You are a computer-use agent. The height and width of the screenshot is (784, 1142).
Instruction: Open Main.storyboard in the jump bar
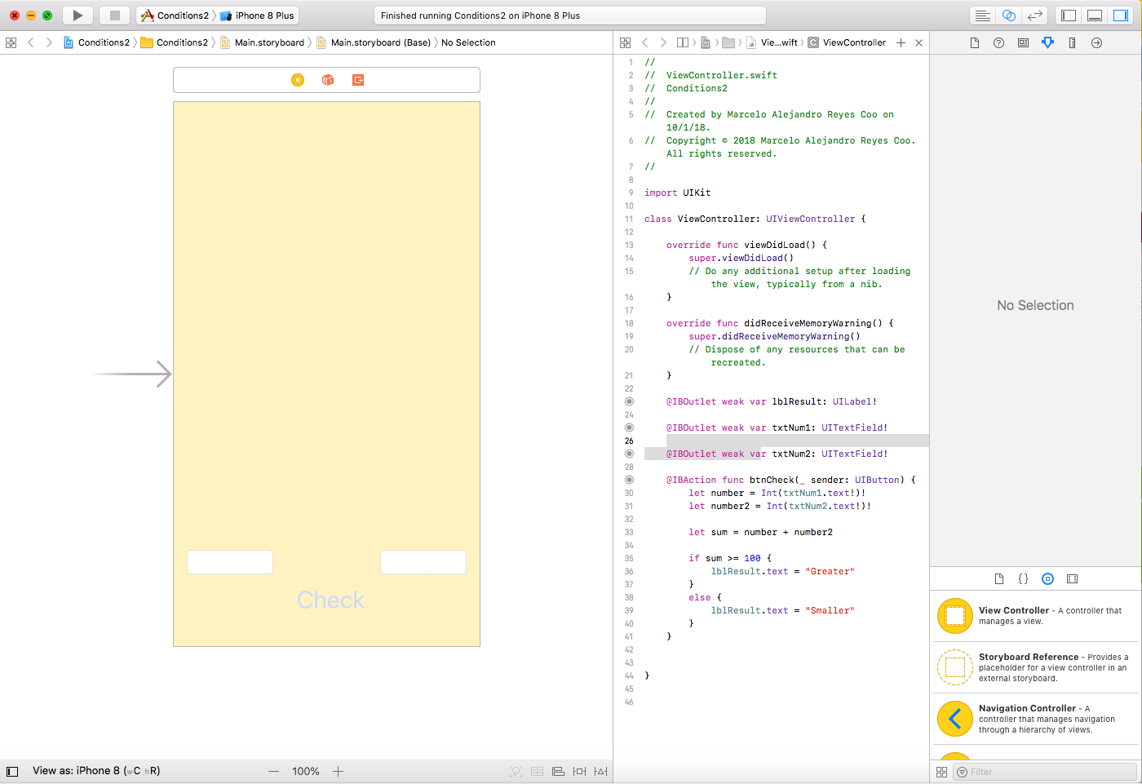click(262, 42)
